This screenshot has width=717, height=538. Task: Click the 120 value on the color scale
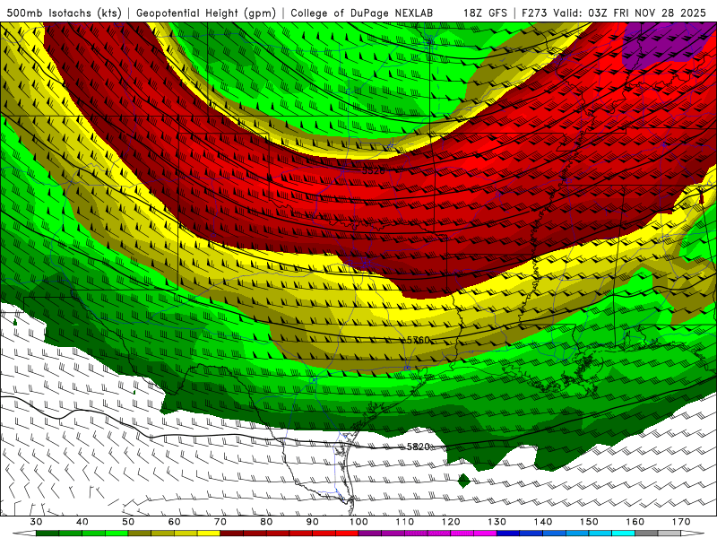point(451,522)
